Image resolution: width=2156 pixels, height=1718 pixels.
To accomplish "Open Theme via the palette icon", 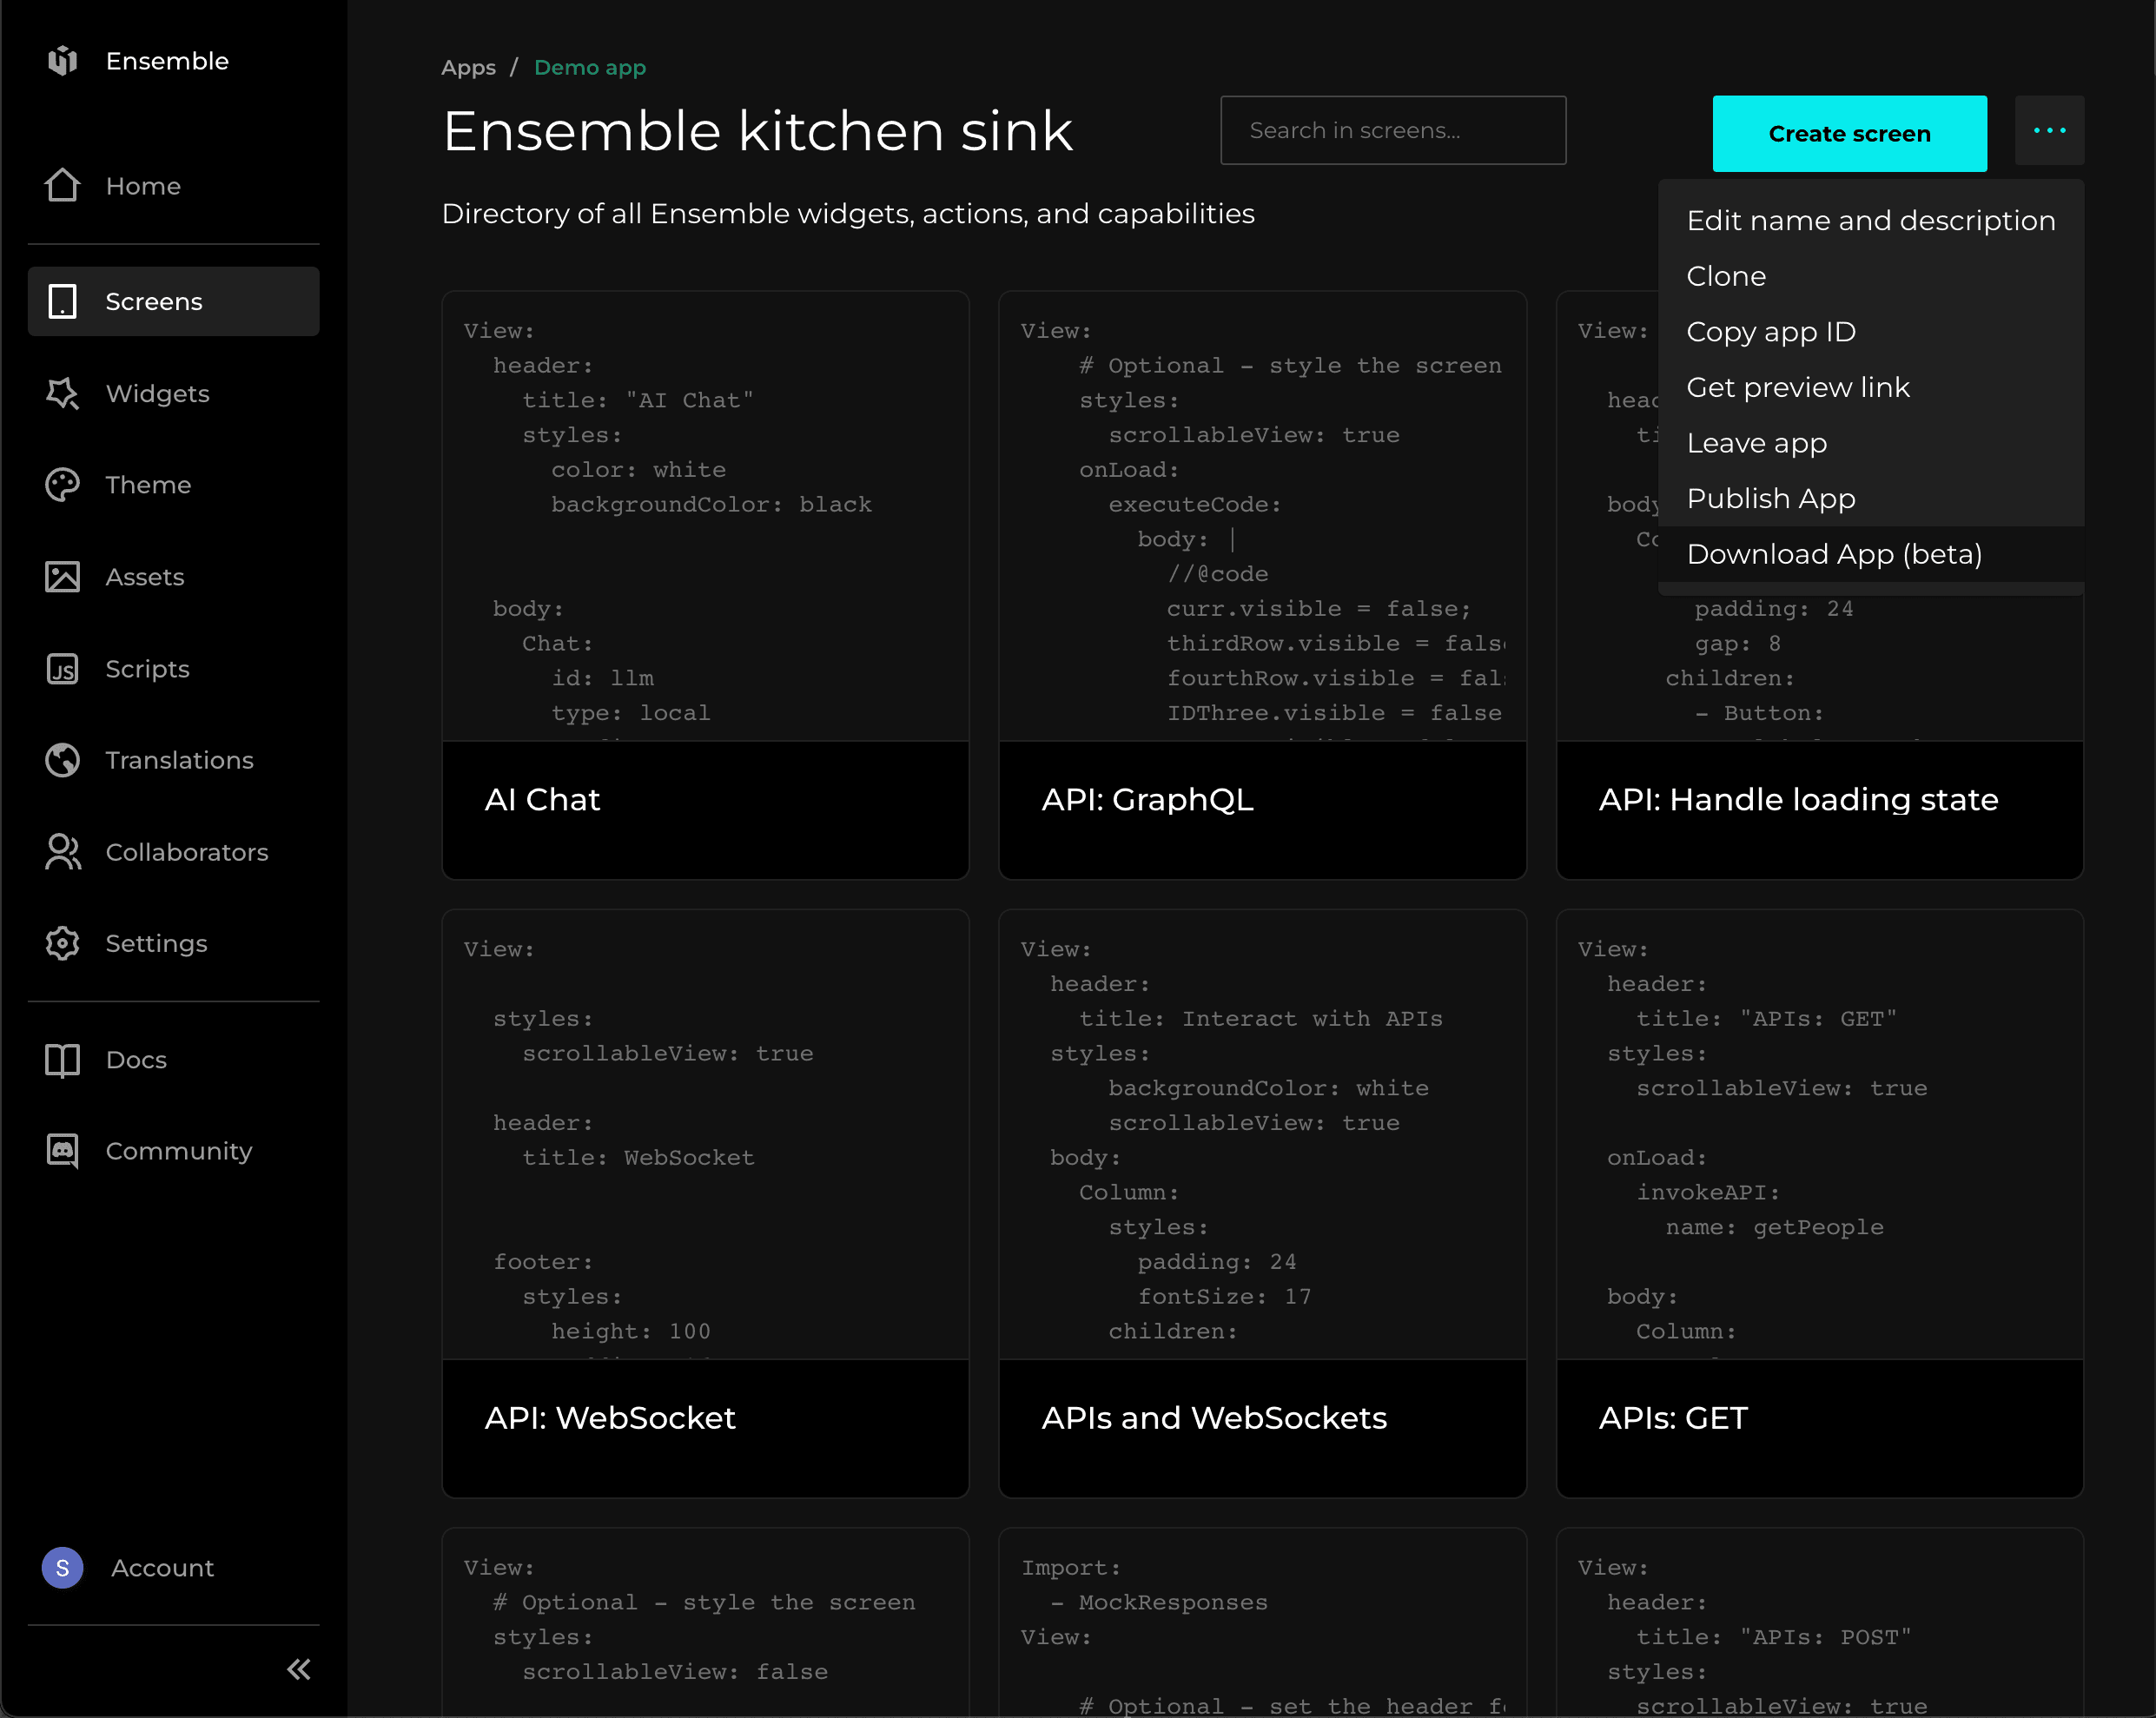I will pos(62,485).
